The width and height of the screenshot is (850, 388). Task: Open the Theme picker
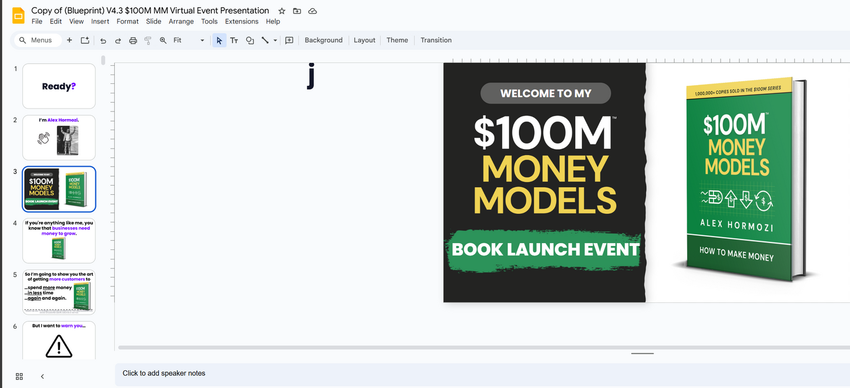[397, 40]
